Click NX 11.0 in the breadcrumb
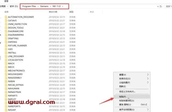This screenshot has height=112, width=172. point(56,6)
